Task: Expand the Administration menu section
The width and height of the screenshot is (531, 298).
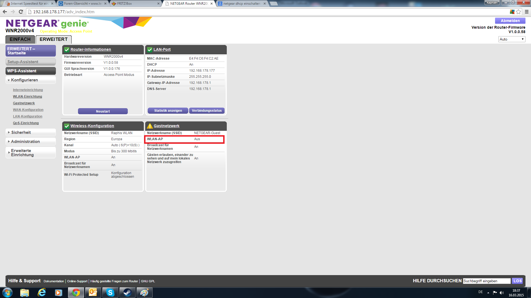Action: (25, 142)
